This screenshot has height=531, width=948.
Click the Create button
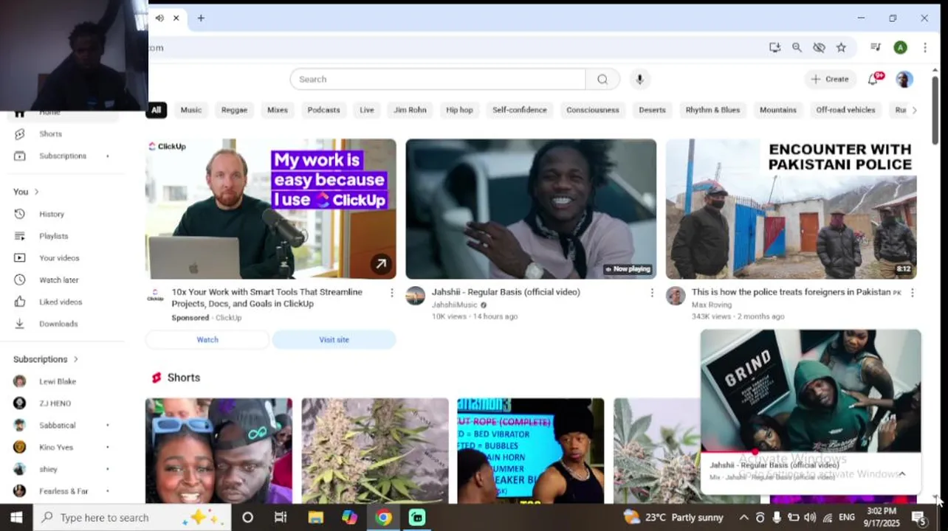pyautogui.click(x=830, y=79)
